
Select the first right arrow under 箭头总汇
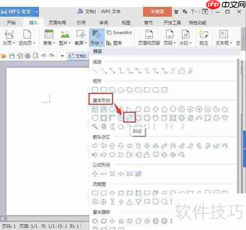95,146
